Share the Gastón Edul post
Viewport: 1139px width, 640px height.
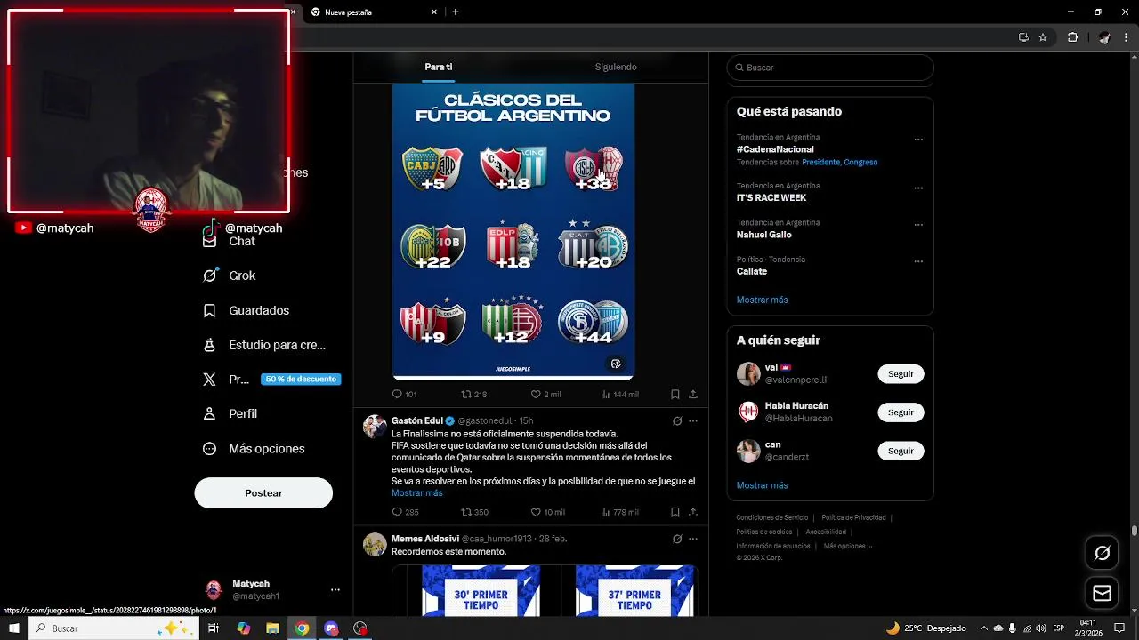(693, 512)
